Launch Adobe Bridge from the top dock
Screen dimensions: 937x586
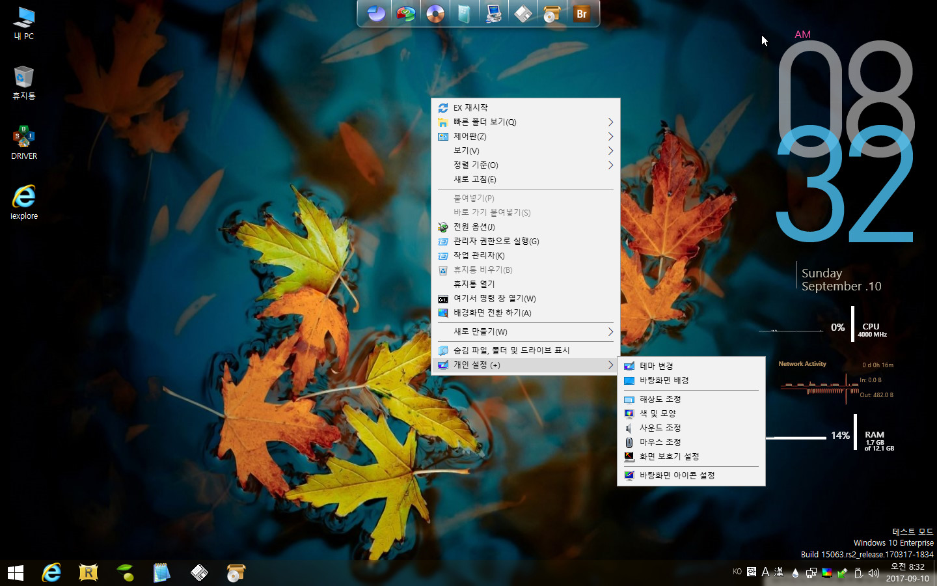pyautogui.click(x=582, y=13)
